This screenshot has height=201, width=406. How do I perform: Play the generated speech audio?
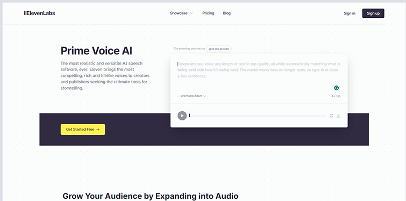[x=182, y=116]
